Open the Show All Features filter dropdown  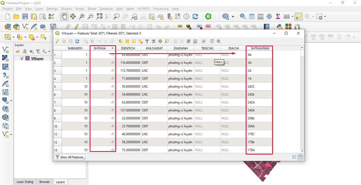click(70, 157)
